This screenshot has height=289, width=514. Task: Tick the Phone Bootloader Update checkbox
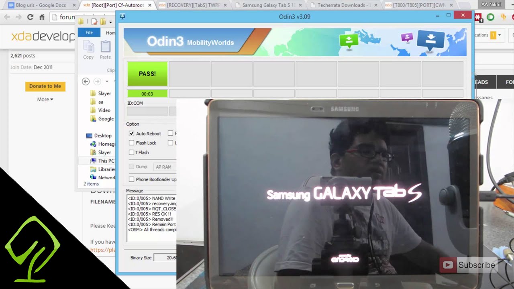[x=131, y=179]
